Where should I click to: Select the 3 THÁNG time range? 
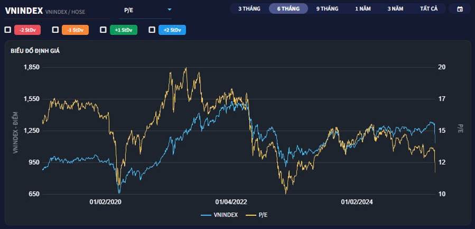point(249,9)
